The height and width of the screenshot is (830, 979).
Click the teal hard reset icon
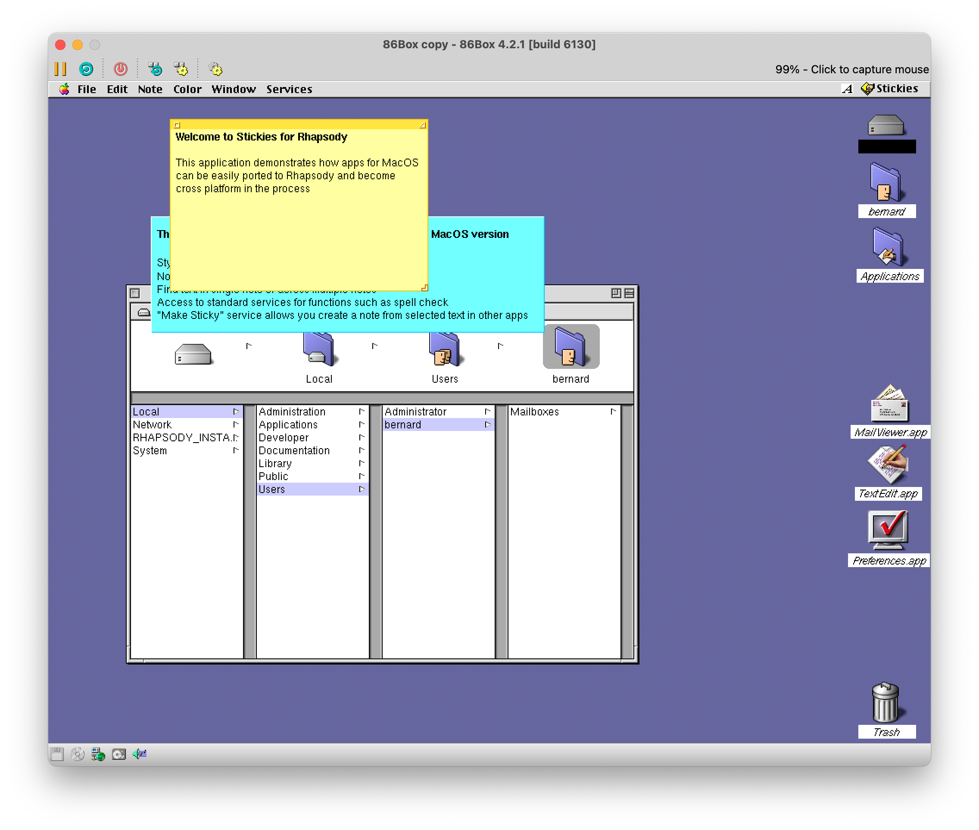click(x=86, y=69)
